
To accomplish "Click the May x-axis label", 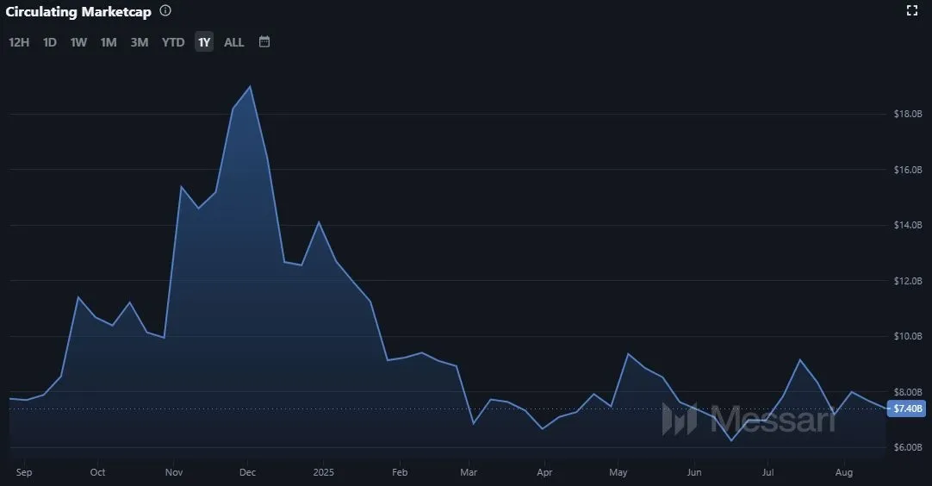I will tap(618, 472).
